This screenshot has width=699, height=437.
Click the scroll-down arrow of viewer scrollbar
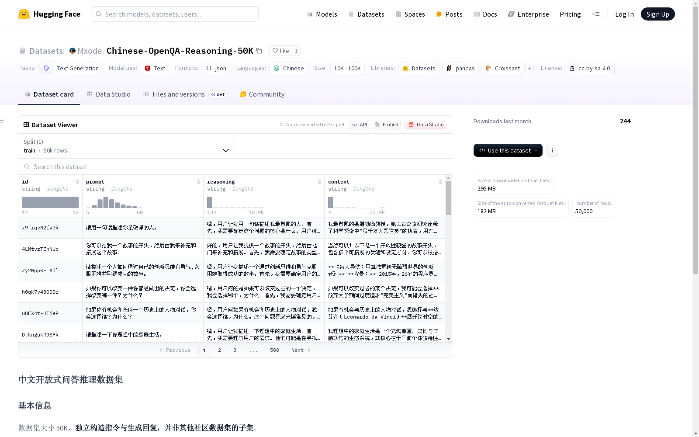448,339
